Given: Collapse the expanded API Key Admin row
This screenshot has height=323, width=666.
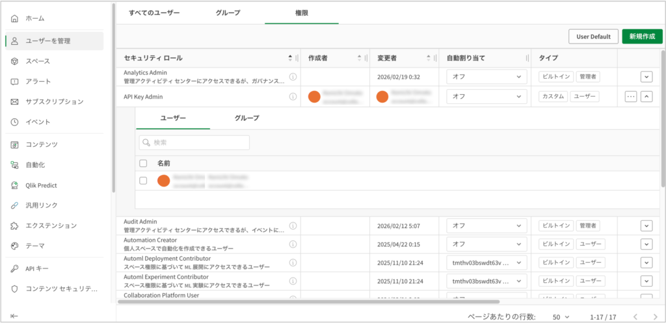Looking at the screenshot, I should click(646, 97).
